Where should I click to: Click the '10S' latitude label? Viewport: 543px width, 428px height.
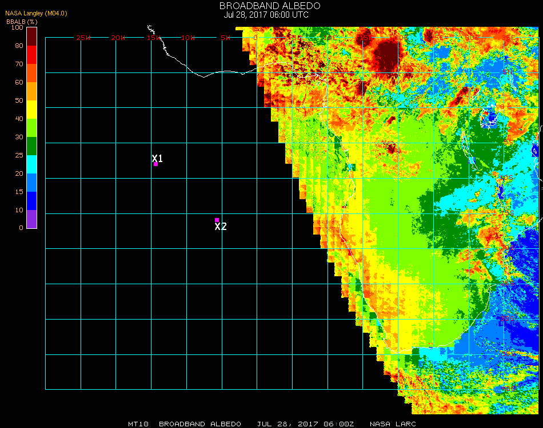point(506,177)
